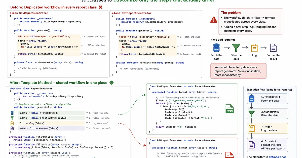Click 'protected function filterData(array $data): array {'
This screenshot has width=302, height=158.
45,144
